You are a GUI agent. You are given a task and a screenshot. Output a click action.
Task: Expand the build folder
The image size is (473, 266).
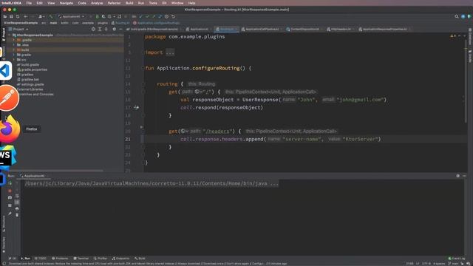pyautogui.click(x=13, y=50)
